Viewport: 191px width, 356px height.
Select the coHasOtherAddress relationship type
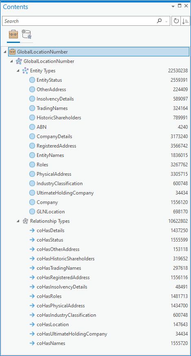(x=58, y=249)
